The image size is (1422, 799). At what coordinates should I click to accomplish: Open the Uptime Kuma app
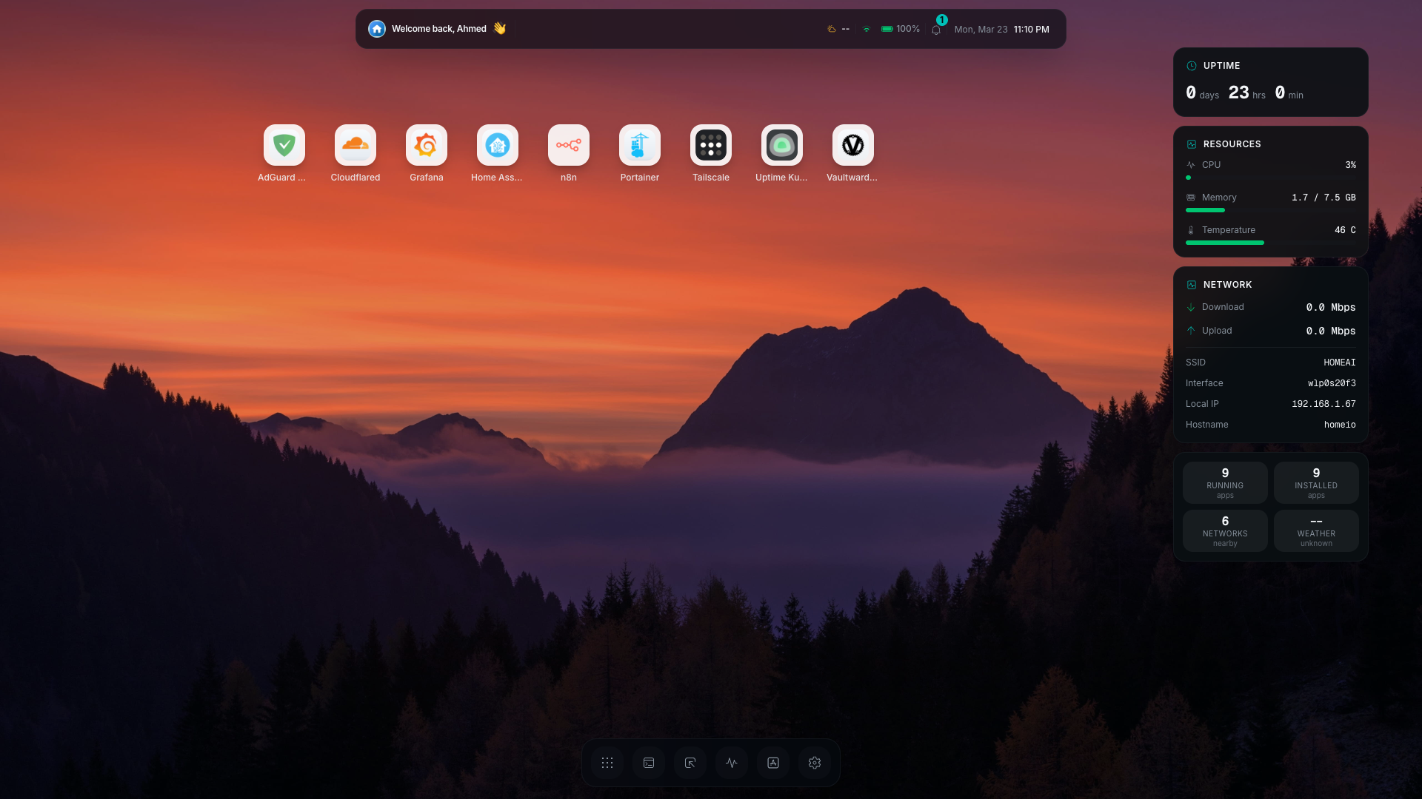[x=781, y=145]
